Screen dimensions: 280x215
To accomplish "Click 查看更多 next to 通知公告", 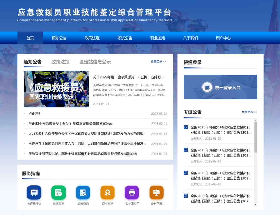I will click(x=158, y=61).
